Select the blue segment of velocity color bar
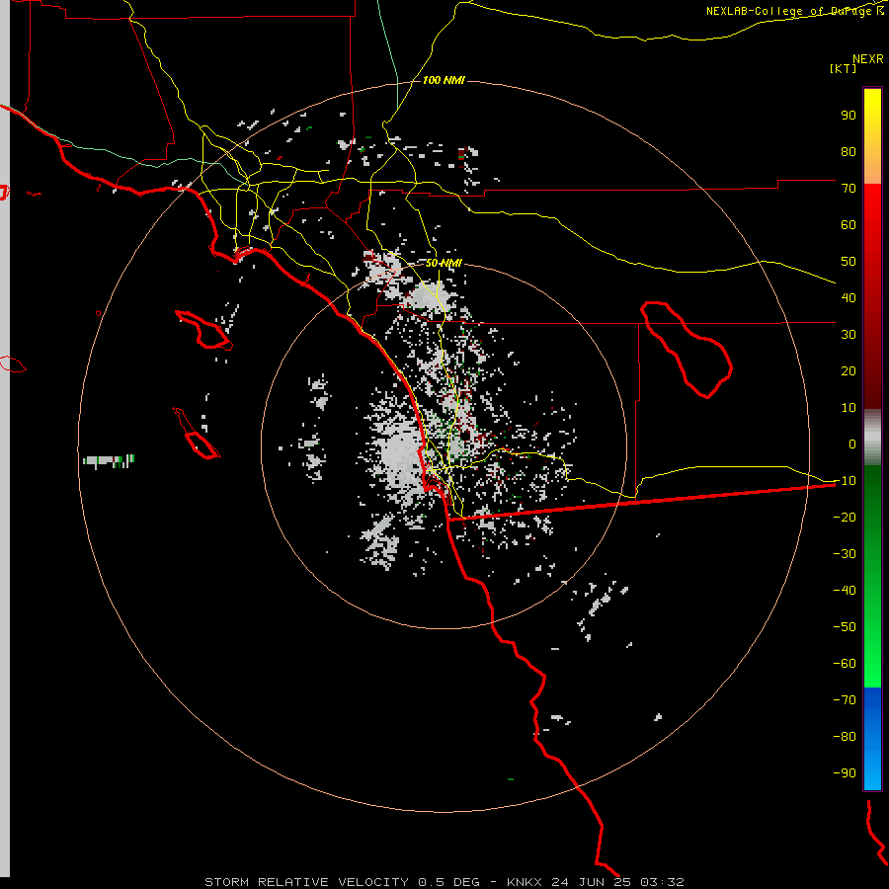The width and height of the screenshot is (889, 889). pos(872,739)
